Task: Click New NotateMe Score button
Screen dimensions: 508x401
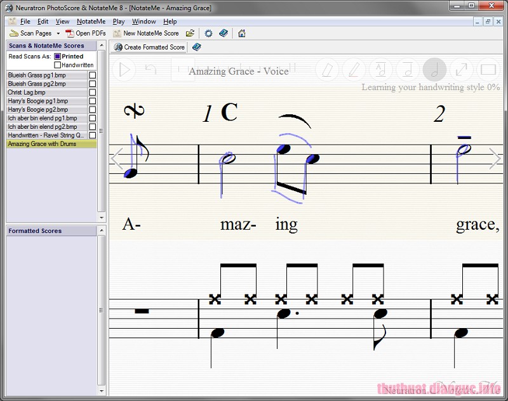Action: click(x=146, y=34)
